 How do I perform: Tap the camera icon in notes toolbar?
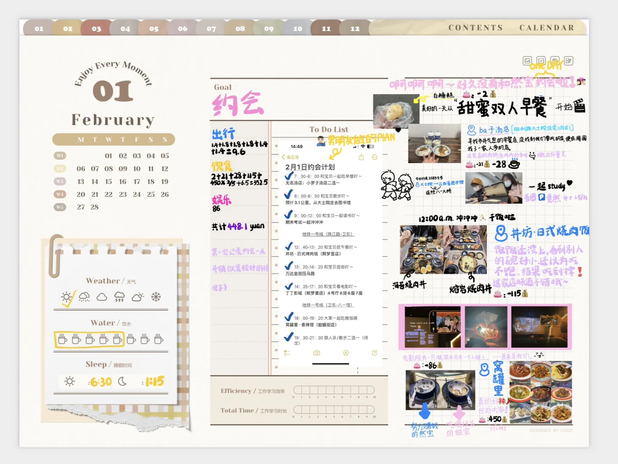click(x=317, y=353)
